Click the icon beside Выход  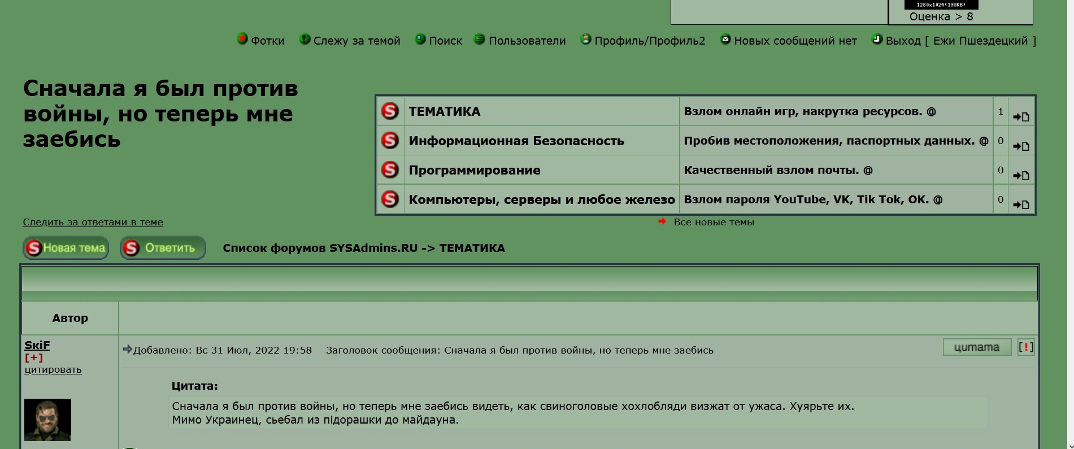pyautogui.click(x=877, y=39)
